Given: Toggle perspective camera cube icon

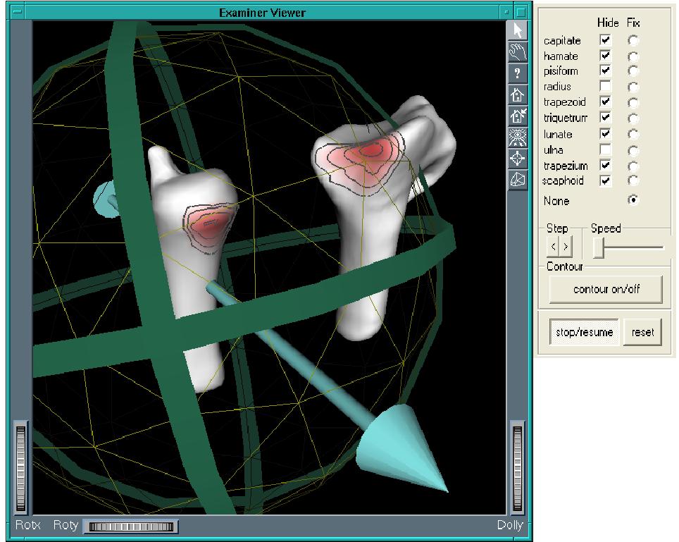Looking at the screenshot, I should tap(518, 180).
